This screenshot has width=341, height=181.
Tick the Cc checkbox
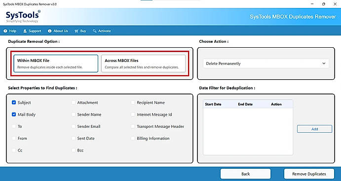(14, 150)
